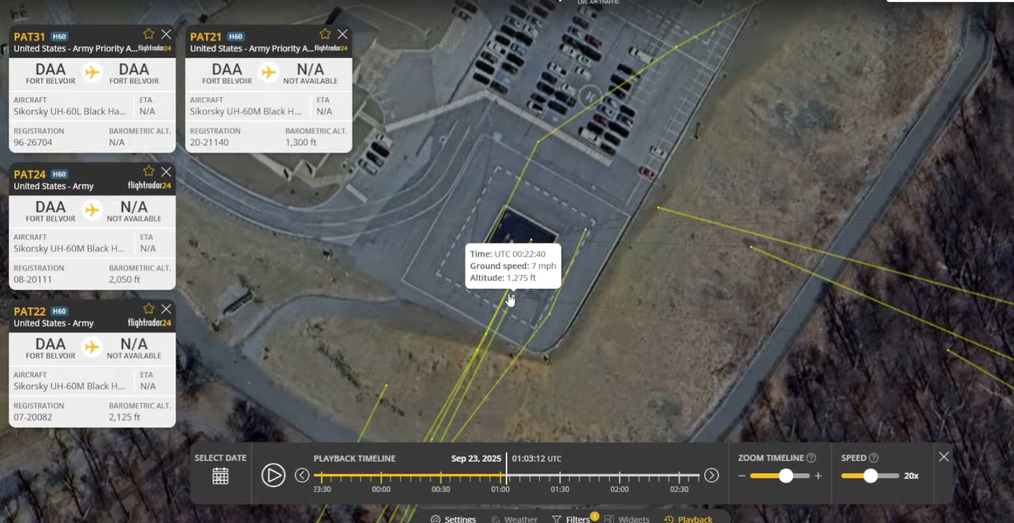Click registration 07-20082
Screen dimensions: 1014x523
33,417
